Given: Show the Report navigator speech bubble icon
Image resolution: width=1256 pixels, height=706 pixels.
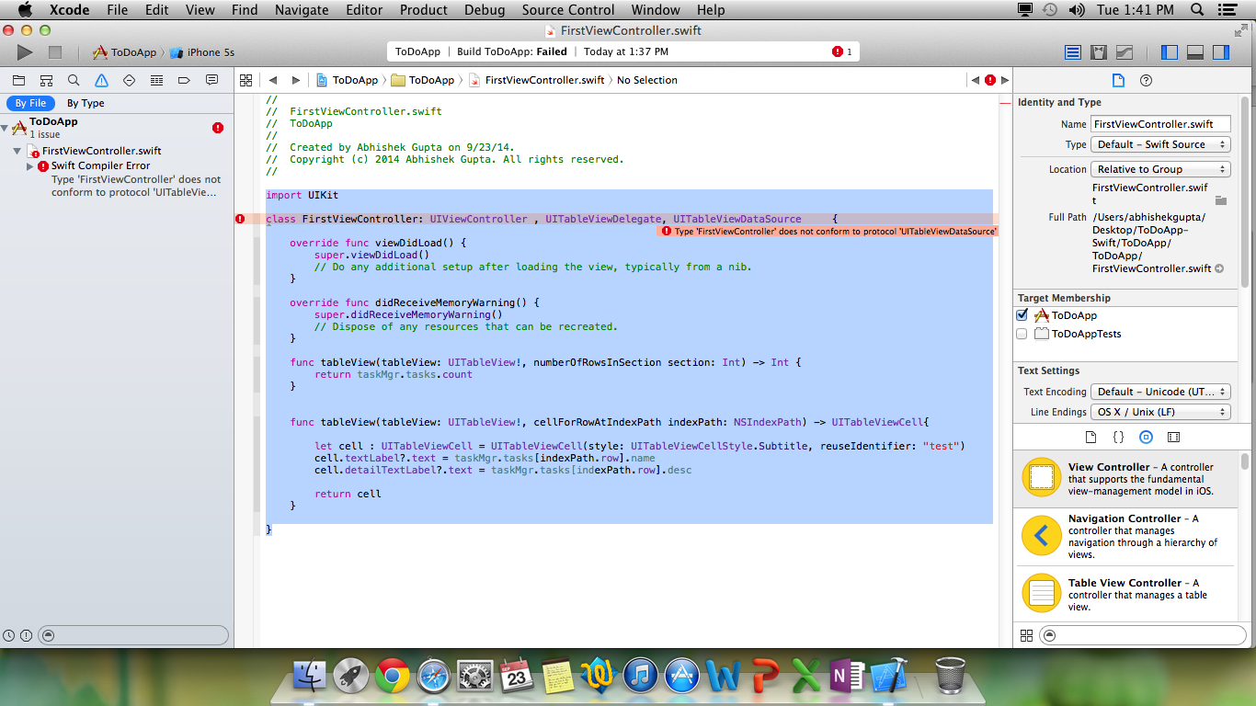Looking at the screenshot, I should pyautogui.click(x=211, y=80).
